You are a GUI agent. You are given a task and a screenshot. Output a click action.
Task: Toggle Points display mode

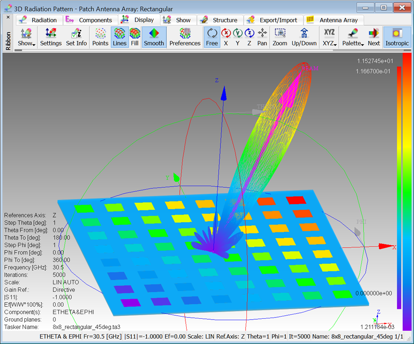click(x=100, y=37)
